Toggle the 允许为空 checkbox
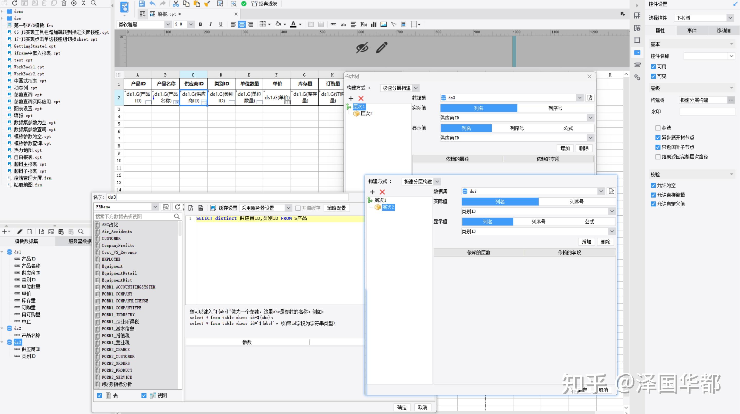 [x=653, y=185]
